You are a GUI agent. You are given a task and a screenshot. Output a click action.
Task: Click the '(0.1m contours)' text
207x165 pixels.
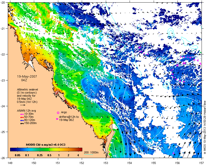coord(27,93)
